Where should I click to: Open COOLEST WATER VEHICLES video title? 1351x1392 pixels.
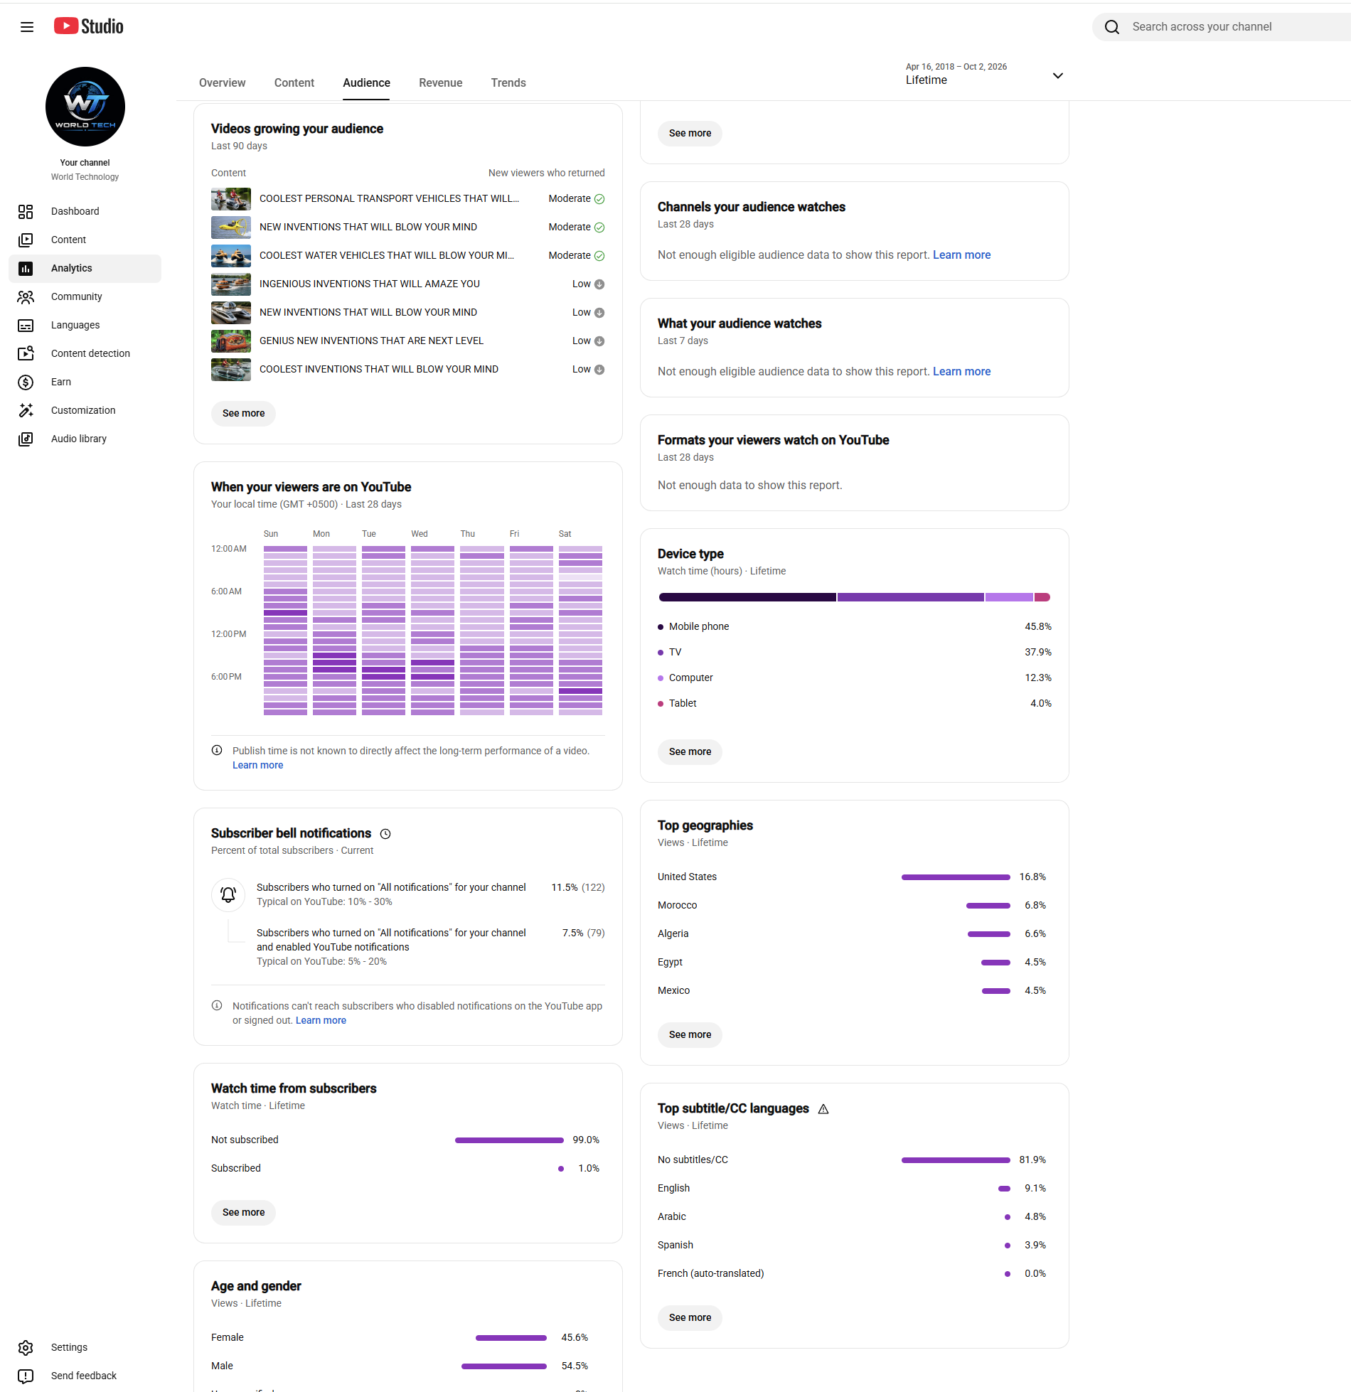point(387,255)
